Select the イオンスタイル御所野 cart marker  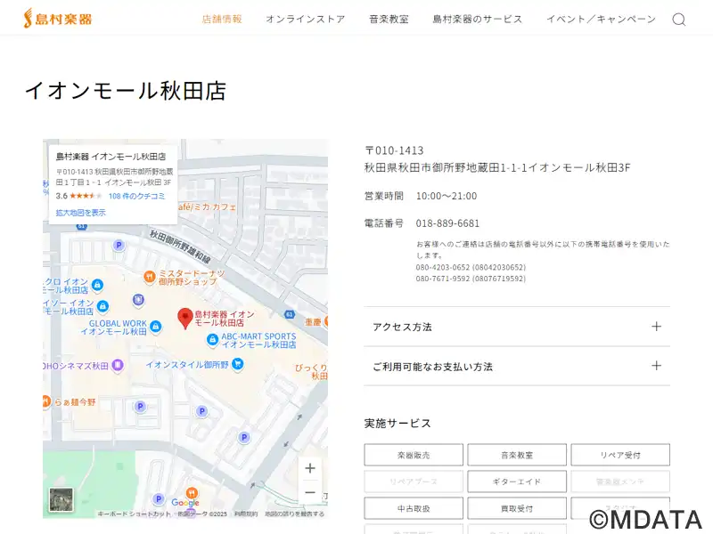(x=237, y=364)
